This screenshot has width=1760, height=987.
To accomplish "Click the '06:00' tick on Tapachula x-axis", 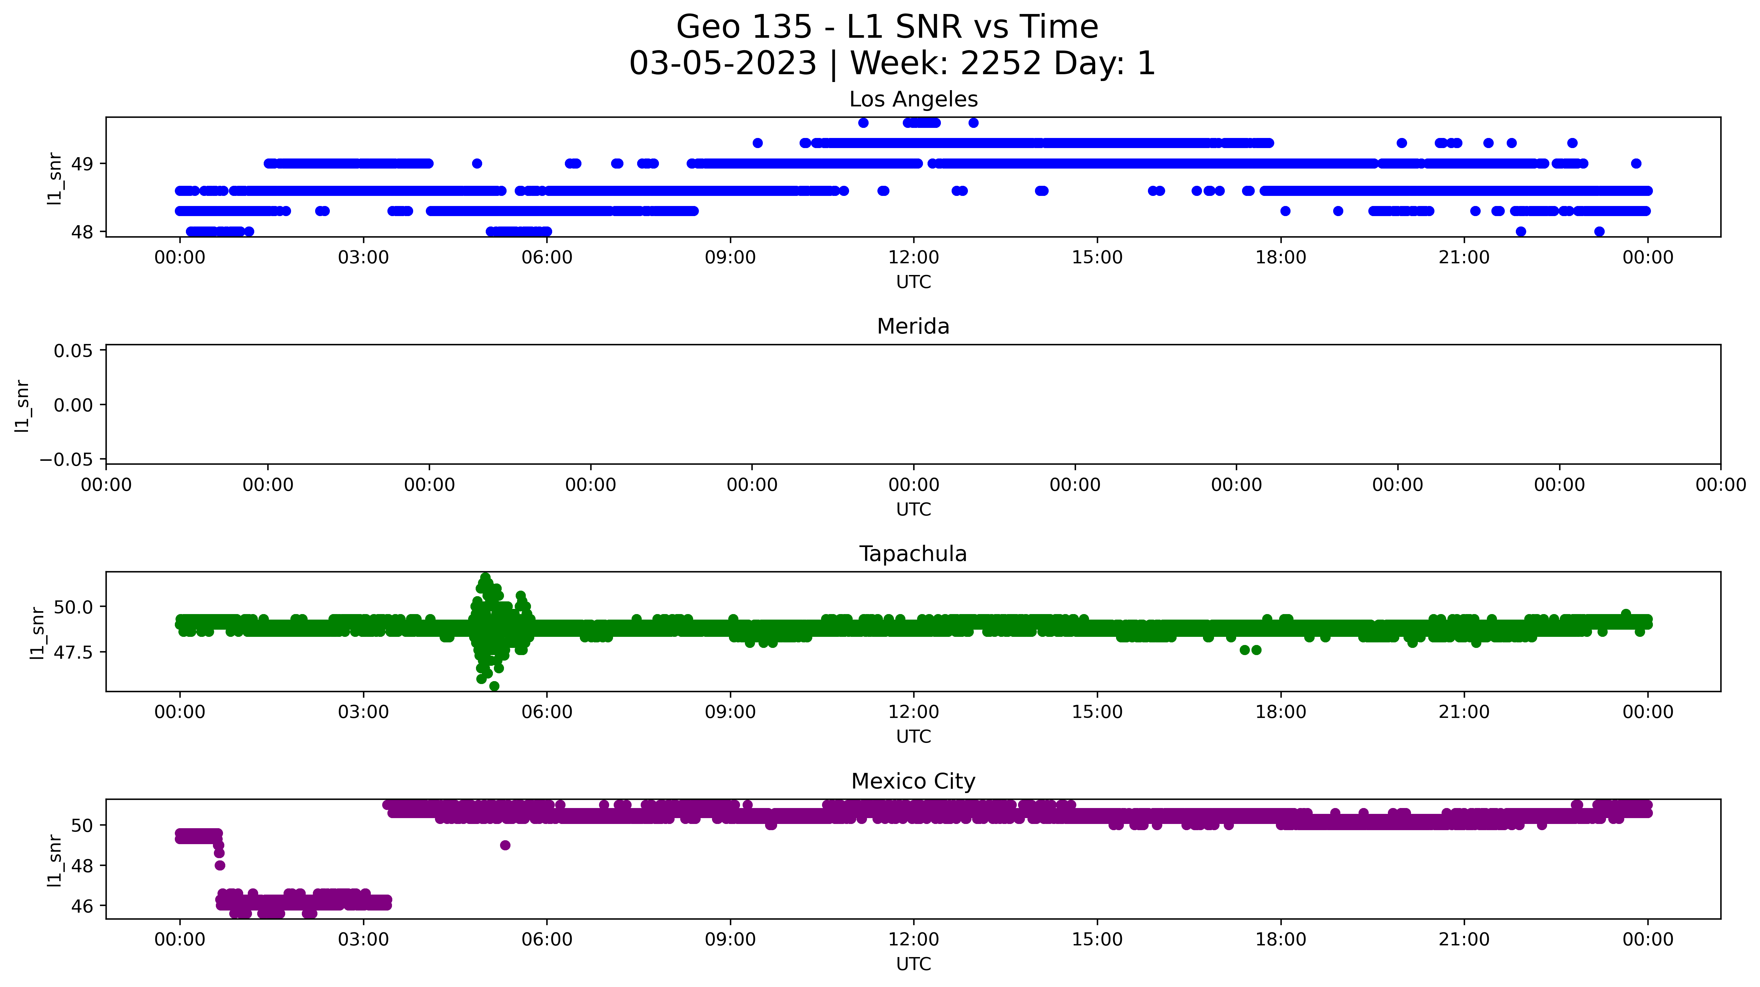I will (x=547, y=712).
